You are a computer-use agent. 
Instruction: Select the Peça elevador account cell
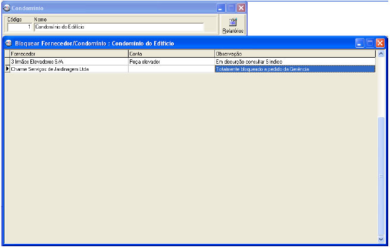171,61
